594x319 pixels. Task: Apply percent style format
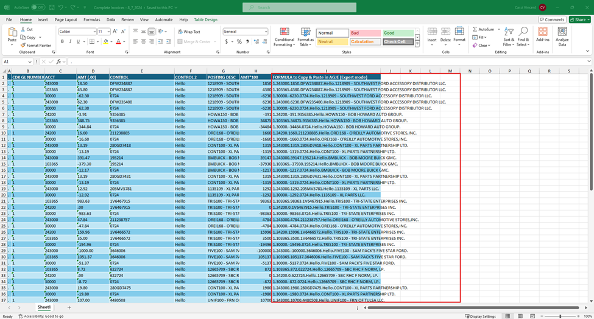[x=239, y=41]
